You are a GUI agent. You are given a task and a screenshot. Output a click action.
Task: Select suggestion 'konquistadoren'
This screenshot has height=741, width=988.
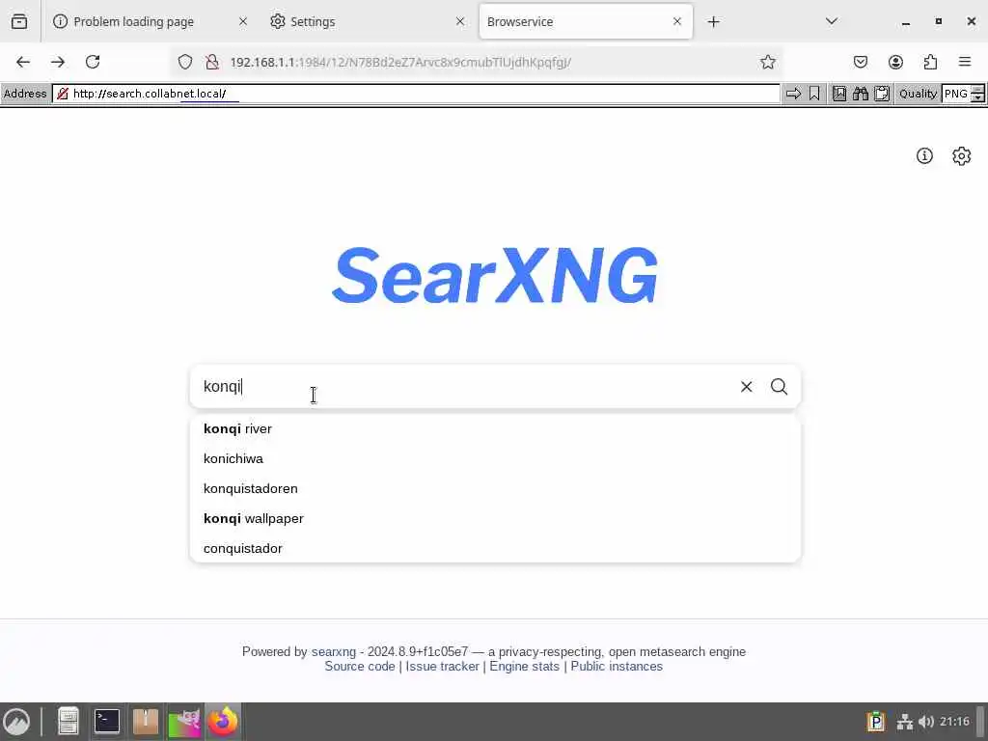point(495,488)
